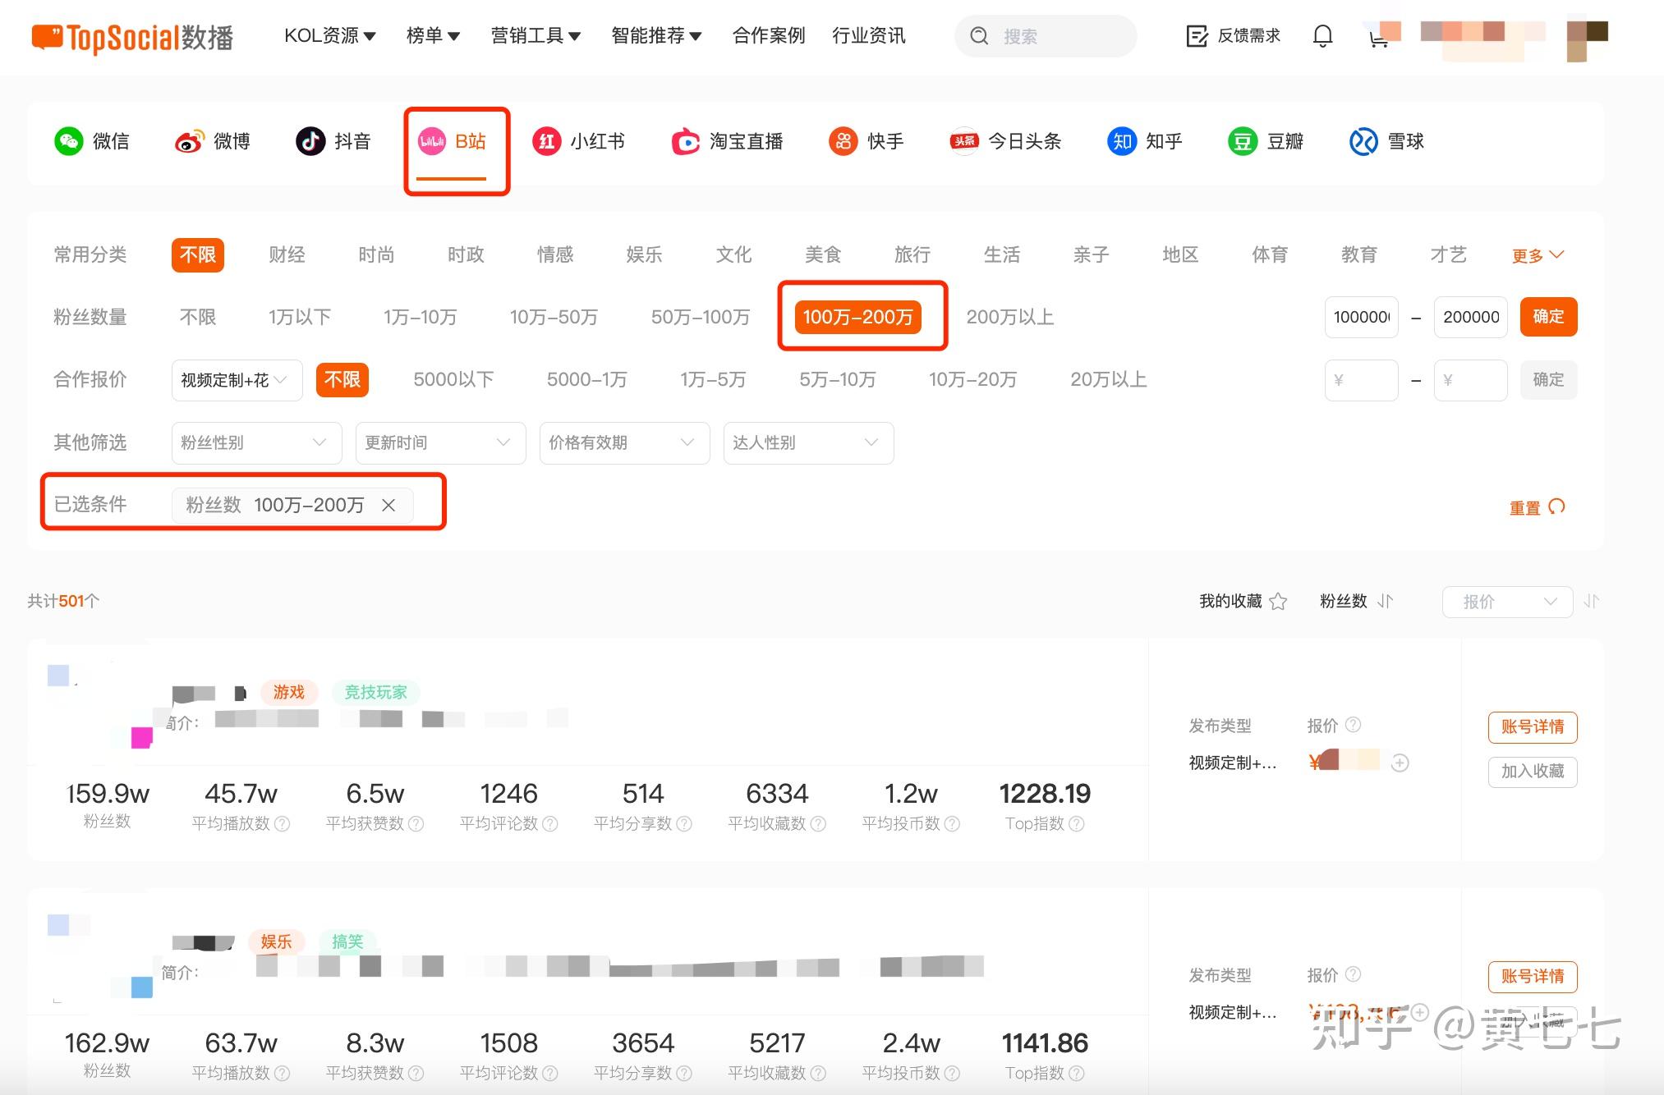Select the 1万-10万 fans filter
1664x1095 pixels.
[x=420, y=317]
